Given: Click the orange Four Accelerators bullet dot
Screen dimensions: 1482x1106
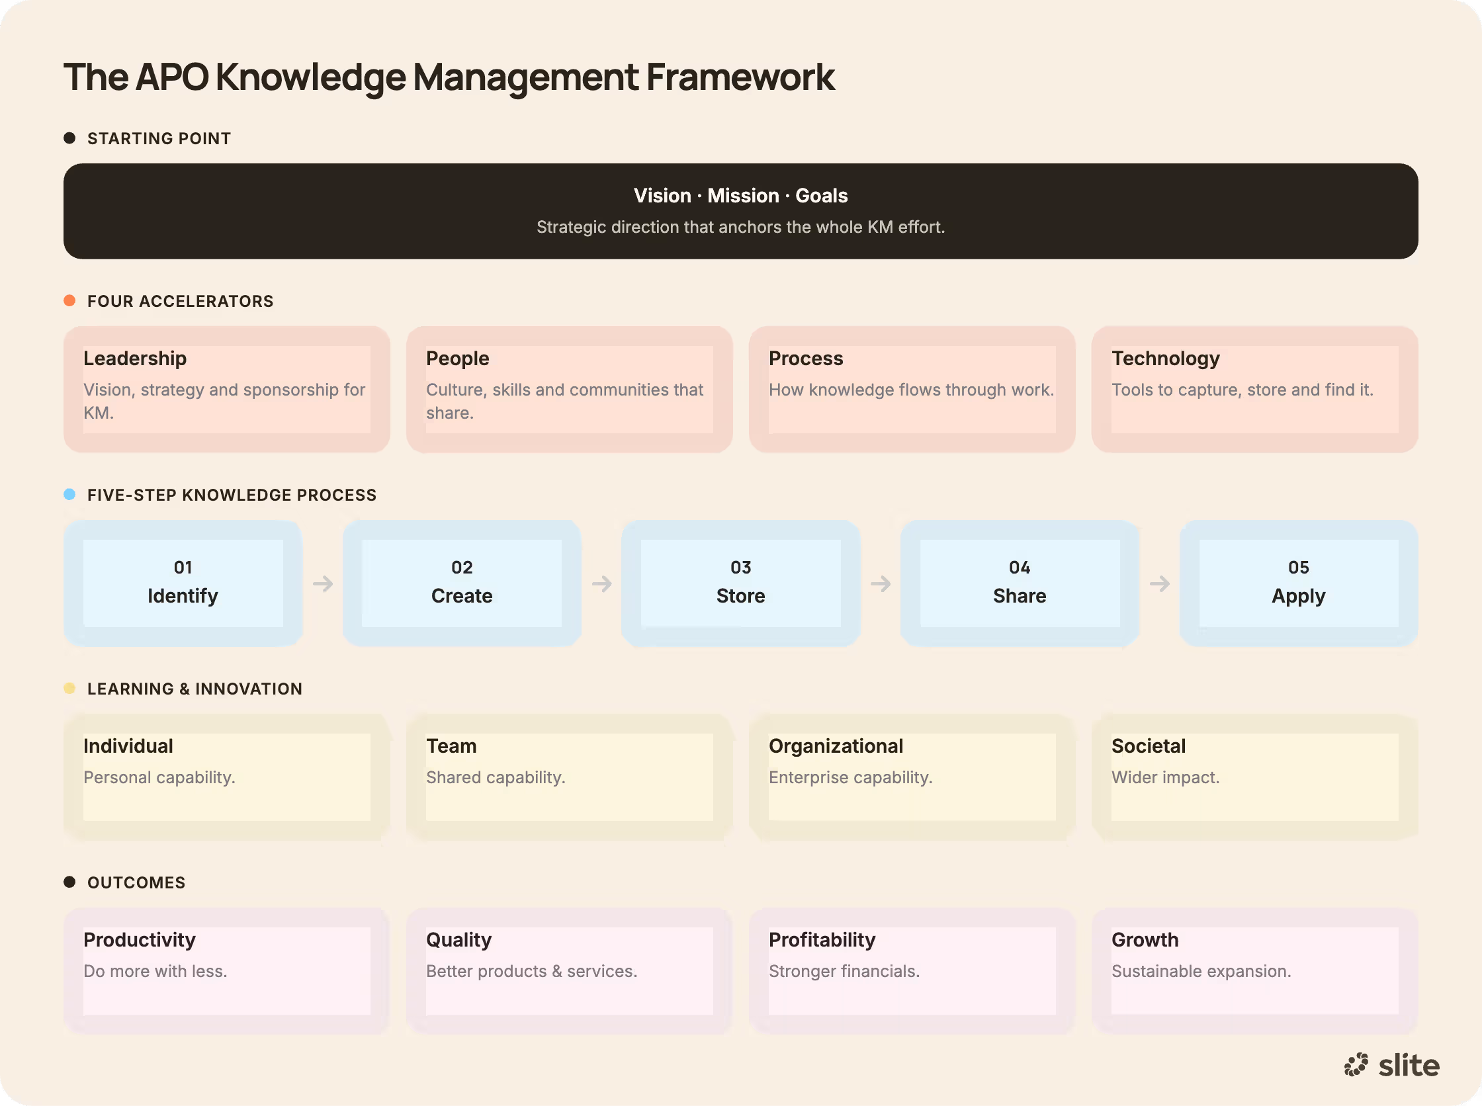Looking at the screenshot, I should [x=69, y=300].
